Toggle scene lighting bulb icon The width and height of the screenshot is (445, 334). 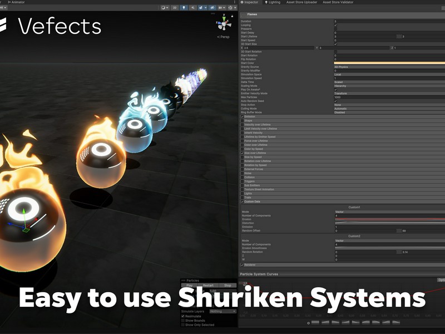184,8
